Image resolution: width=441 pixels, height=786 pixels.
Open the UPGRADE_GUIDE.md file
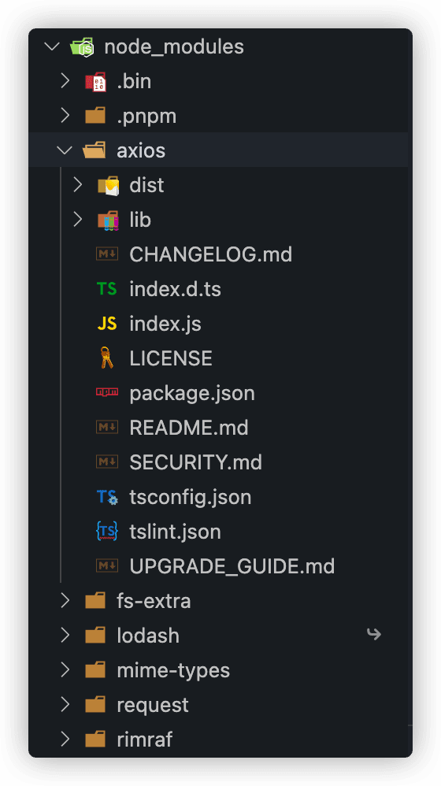click(x=232, y=566)
